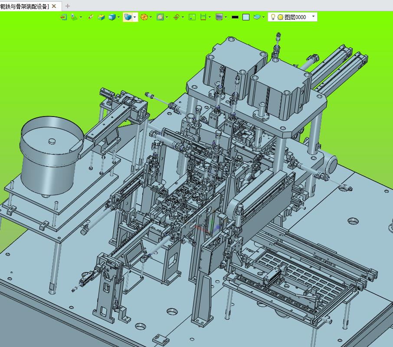This screenshot has width=393, height=347.
Task: Expand the dropdown arrow beside highlighted display mode
Action: coord(135,17)
